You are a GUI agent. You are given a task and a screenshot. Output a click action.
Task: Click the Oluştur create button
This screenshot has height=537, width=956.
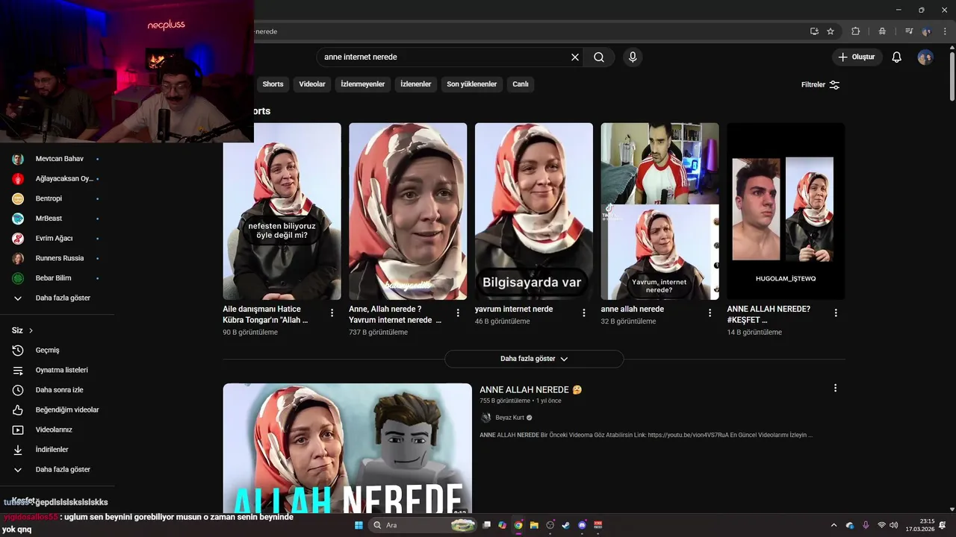coord(857,57)
